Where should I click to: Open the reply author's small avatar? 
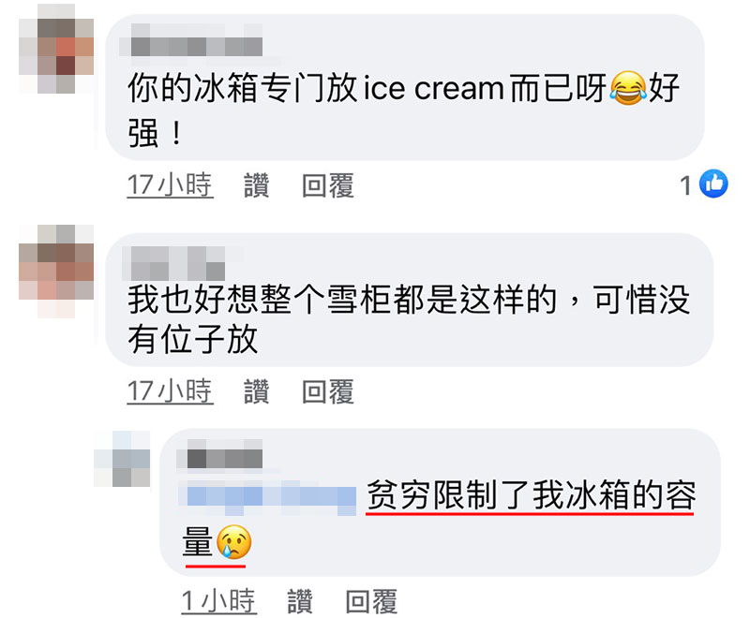[x=122, y=459]
